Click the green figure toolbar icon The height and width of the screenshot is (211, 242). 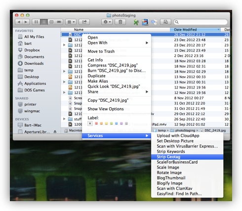click(136, 22)
